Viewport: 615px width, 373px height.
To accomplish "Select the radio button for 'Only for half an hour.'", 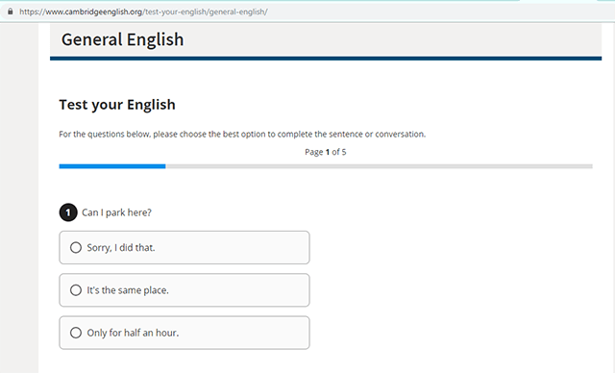I will point(76,333).
